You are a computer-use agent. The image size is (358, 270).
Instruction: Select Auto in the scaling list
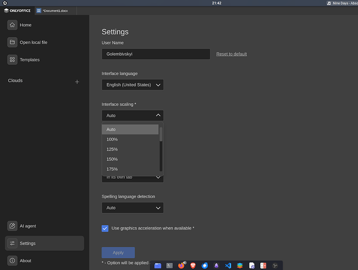click(130, 130)
